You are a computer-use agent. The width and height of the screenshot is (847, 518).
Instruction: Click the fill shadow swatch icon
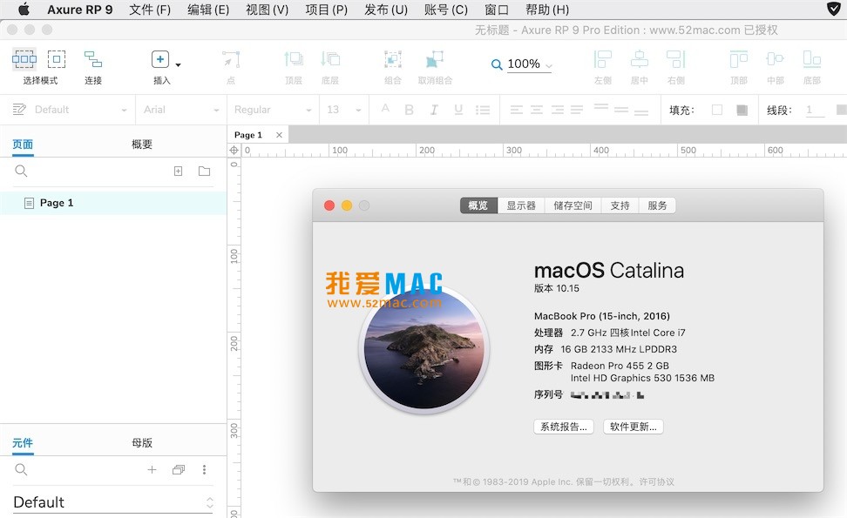(742, 110)
